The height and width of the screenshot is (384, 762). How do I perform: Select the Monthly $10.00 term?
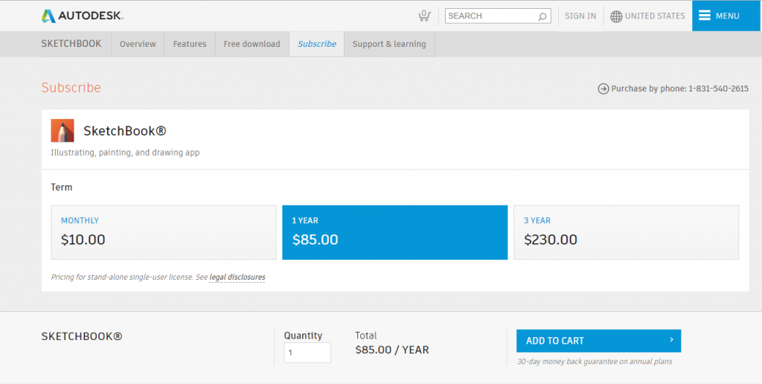click(163, 232)
